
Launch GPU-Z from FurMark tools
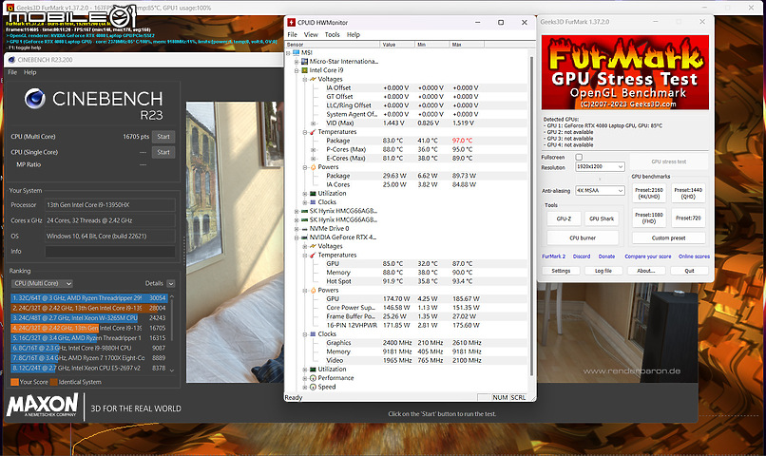(564, 218)
